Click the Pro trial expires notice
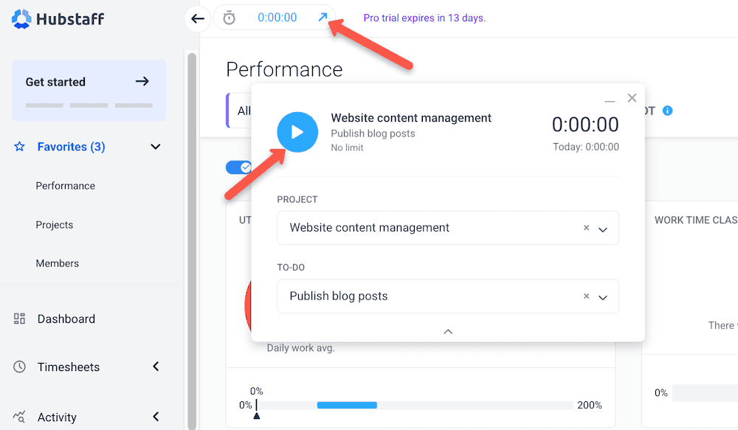This screenshot has height=430, width=738. coord(424,18)
